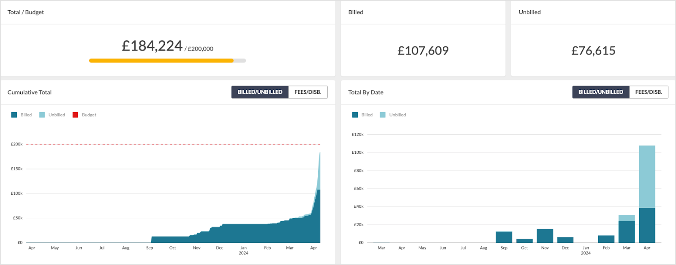
Task: Click the / £200,000 budget figure
Action: 199,49
